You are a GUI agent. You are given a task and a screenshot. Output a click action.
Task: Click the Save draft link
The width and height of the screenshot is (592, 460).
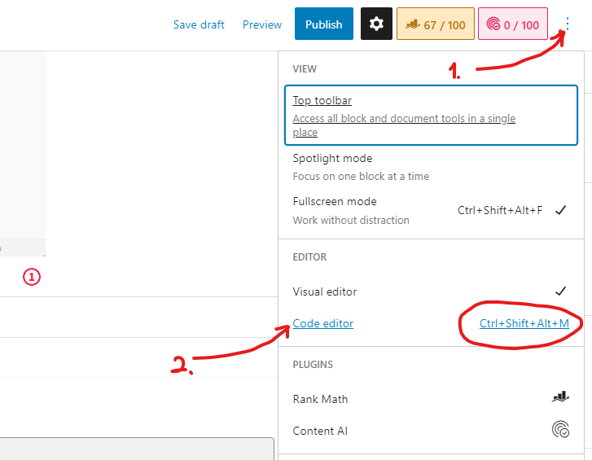tap(199, 24)
